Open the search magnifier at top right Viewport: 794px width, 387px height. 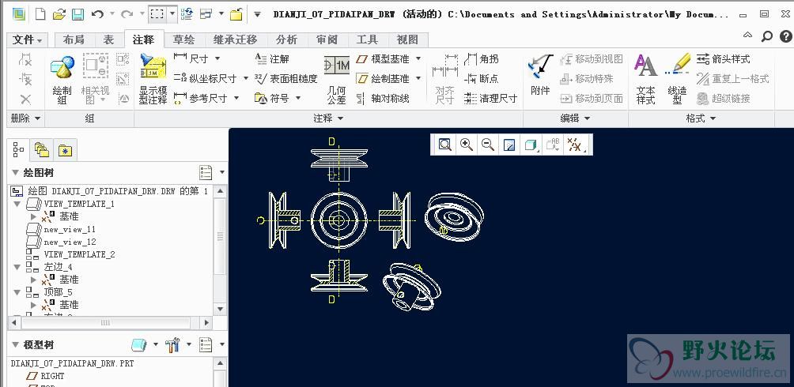[x=767, y=36]
